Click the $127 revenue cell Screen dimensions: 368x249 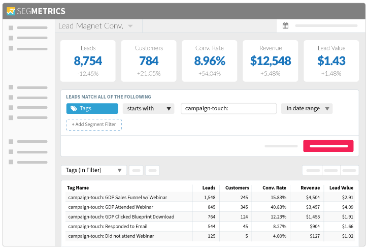pyautogui.click(x=315, y=236)
